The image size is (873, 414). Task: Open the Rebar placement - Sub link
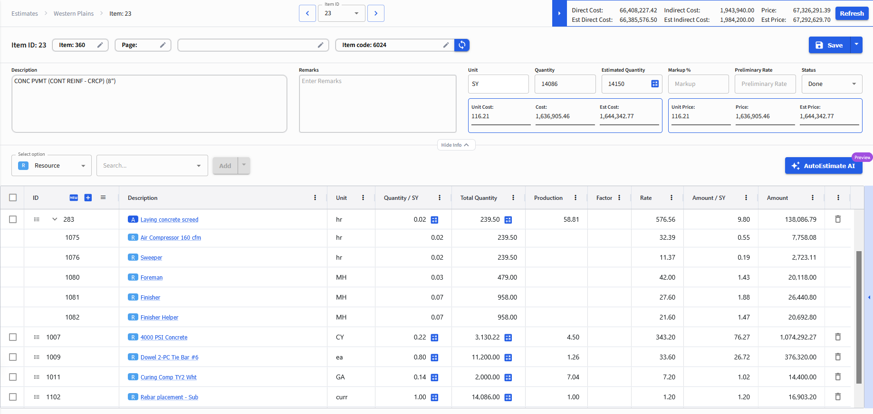169,397
